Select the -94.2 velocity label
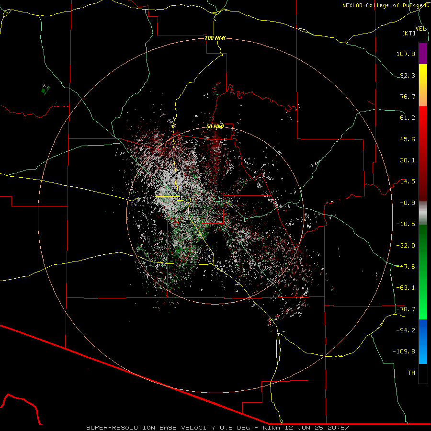Screen dimensions: 431x431 click(x=406, y=330)
